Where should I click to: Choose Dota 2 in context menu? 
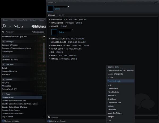pyautogui.click(x=121, y=77)
